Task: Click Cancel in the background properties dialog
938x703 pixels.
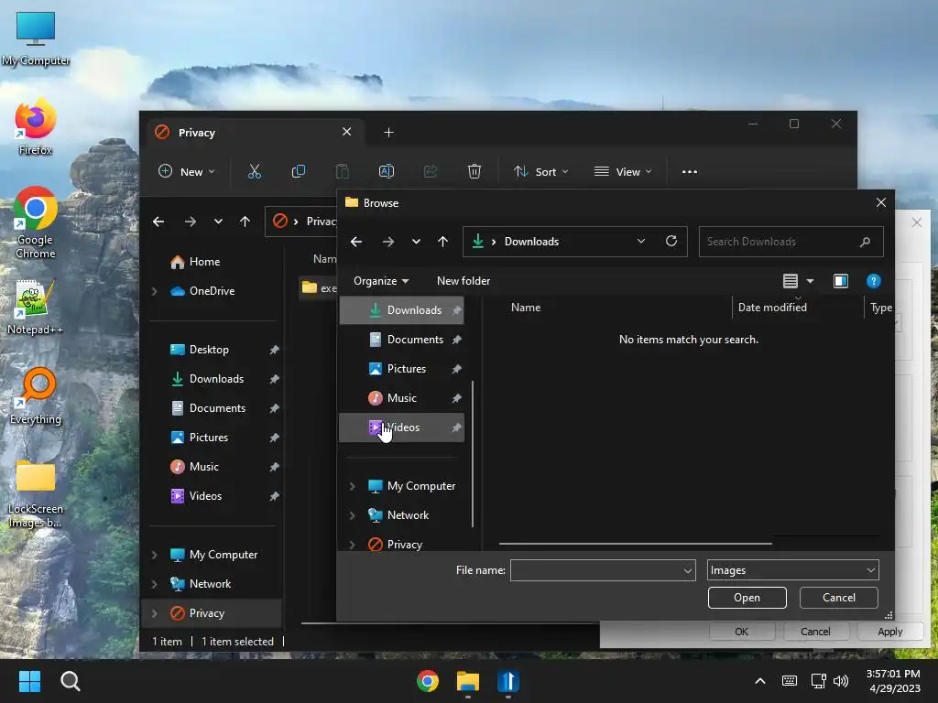Action: pos(815,632)
